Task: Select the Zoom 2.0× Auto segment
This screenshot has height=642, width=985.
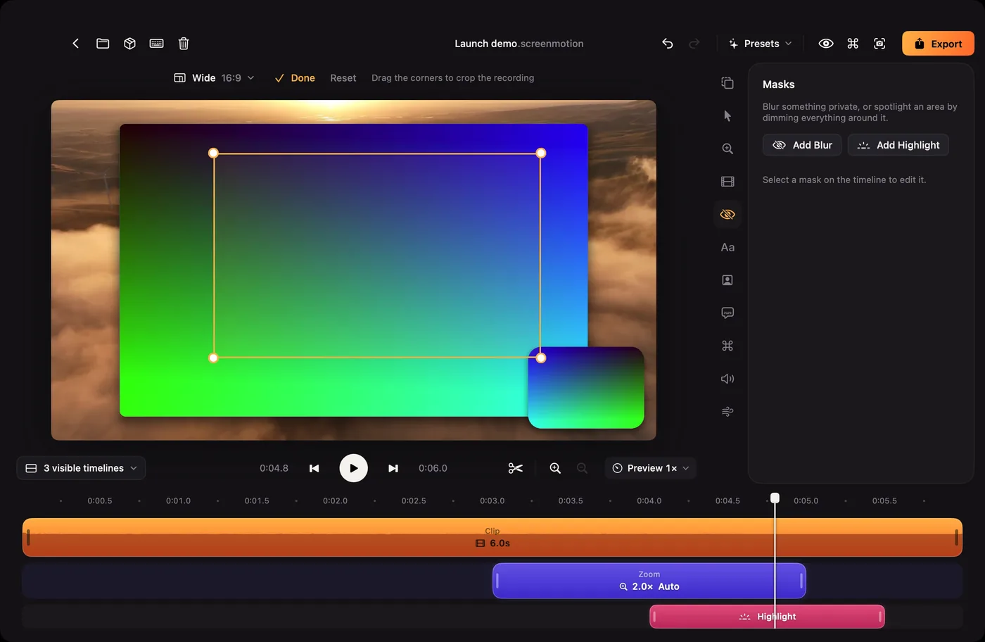Action: pos(649,581)
